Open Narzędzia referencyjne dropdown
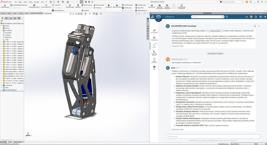Screen dimensions: 267x145 160,7
